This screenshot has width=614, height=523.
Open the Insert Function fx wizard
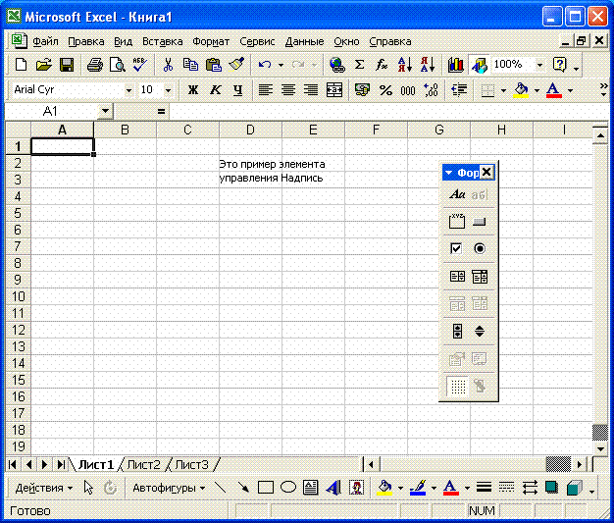382,64
